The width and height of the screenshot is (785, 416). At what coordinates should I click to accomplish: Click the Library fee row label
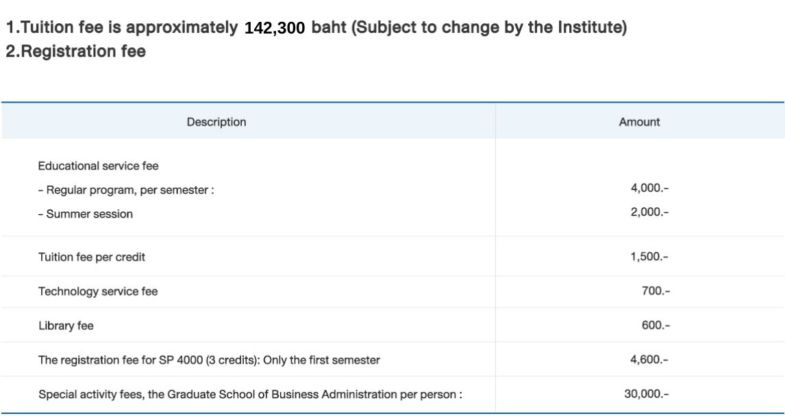(66, 326)
